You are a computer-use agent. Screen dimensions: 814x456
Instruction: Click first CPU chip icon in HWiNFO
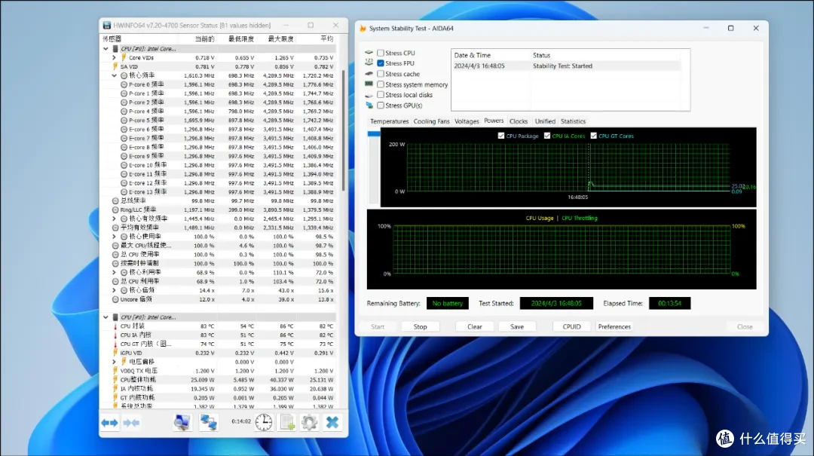click(x=115, y=49)
